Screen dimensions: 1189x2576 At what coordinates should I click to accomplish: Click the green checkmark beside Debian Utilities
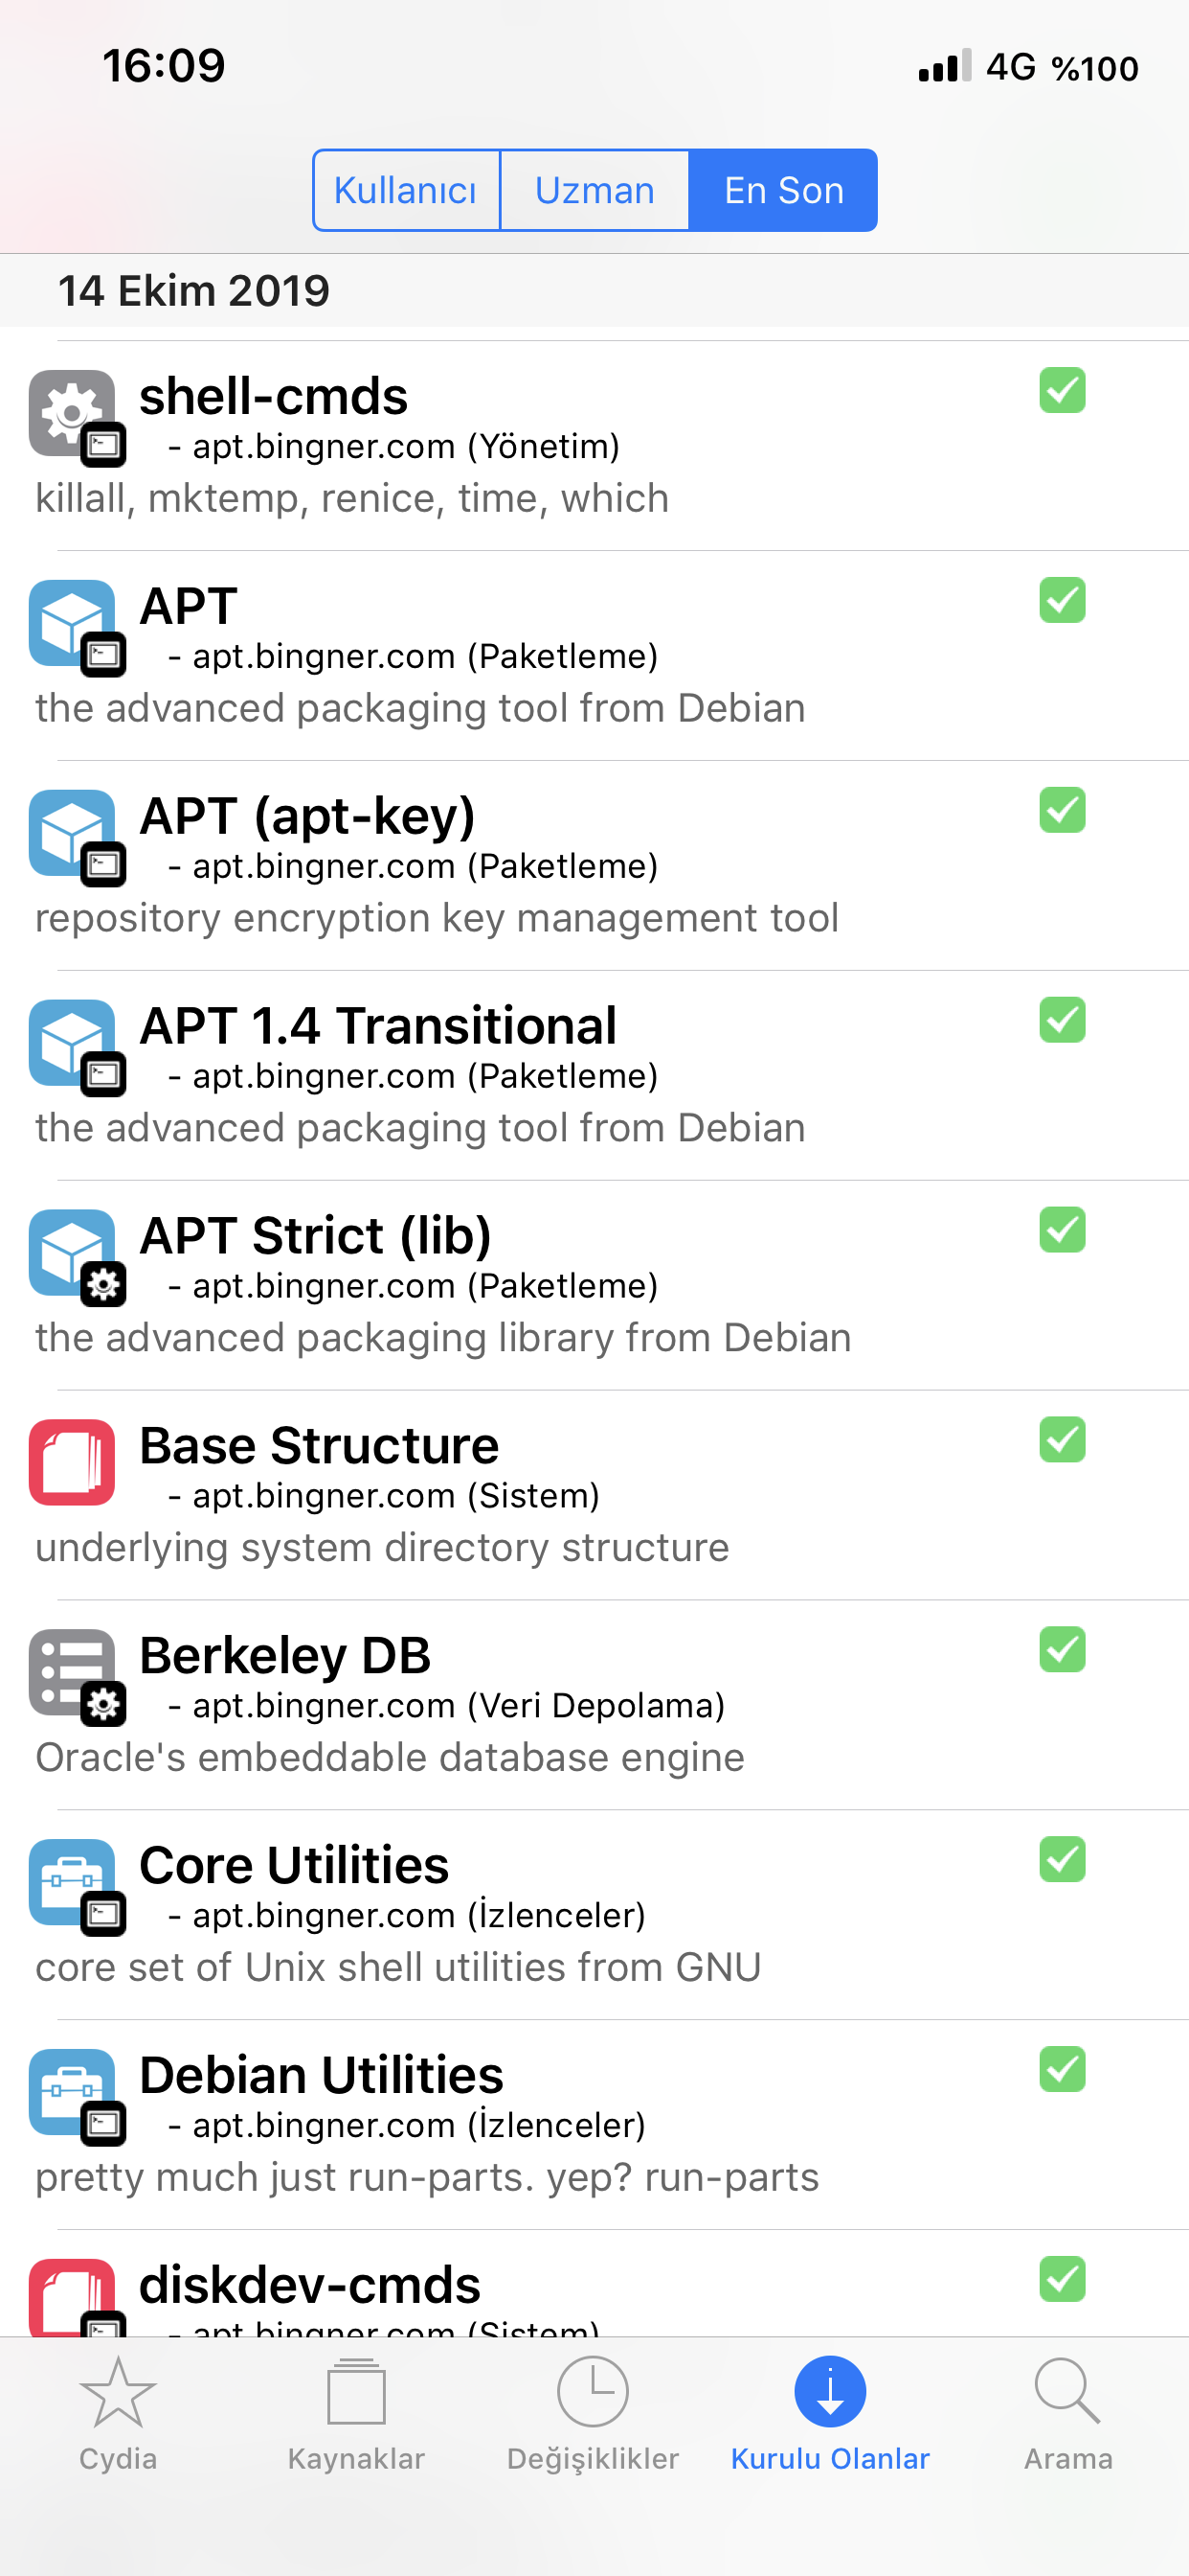[x=1061, y=2070]
